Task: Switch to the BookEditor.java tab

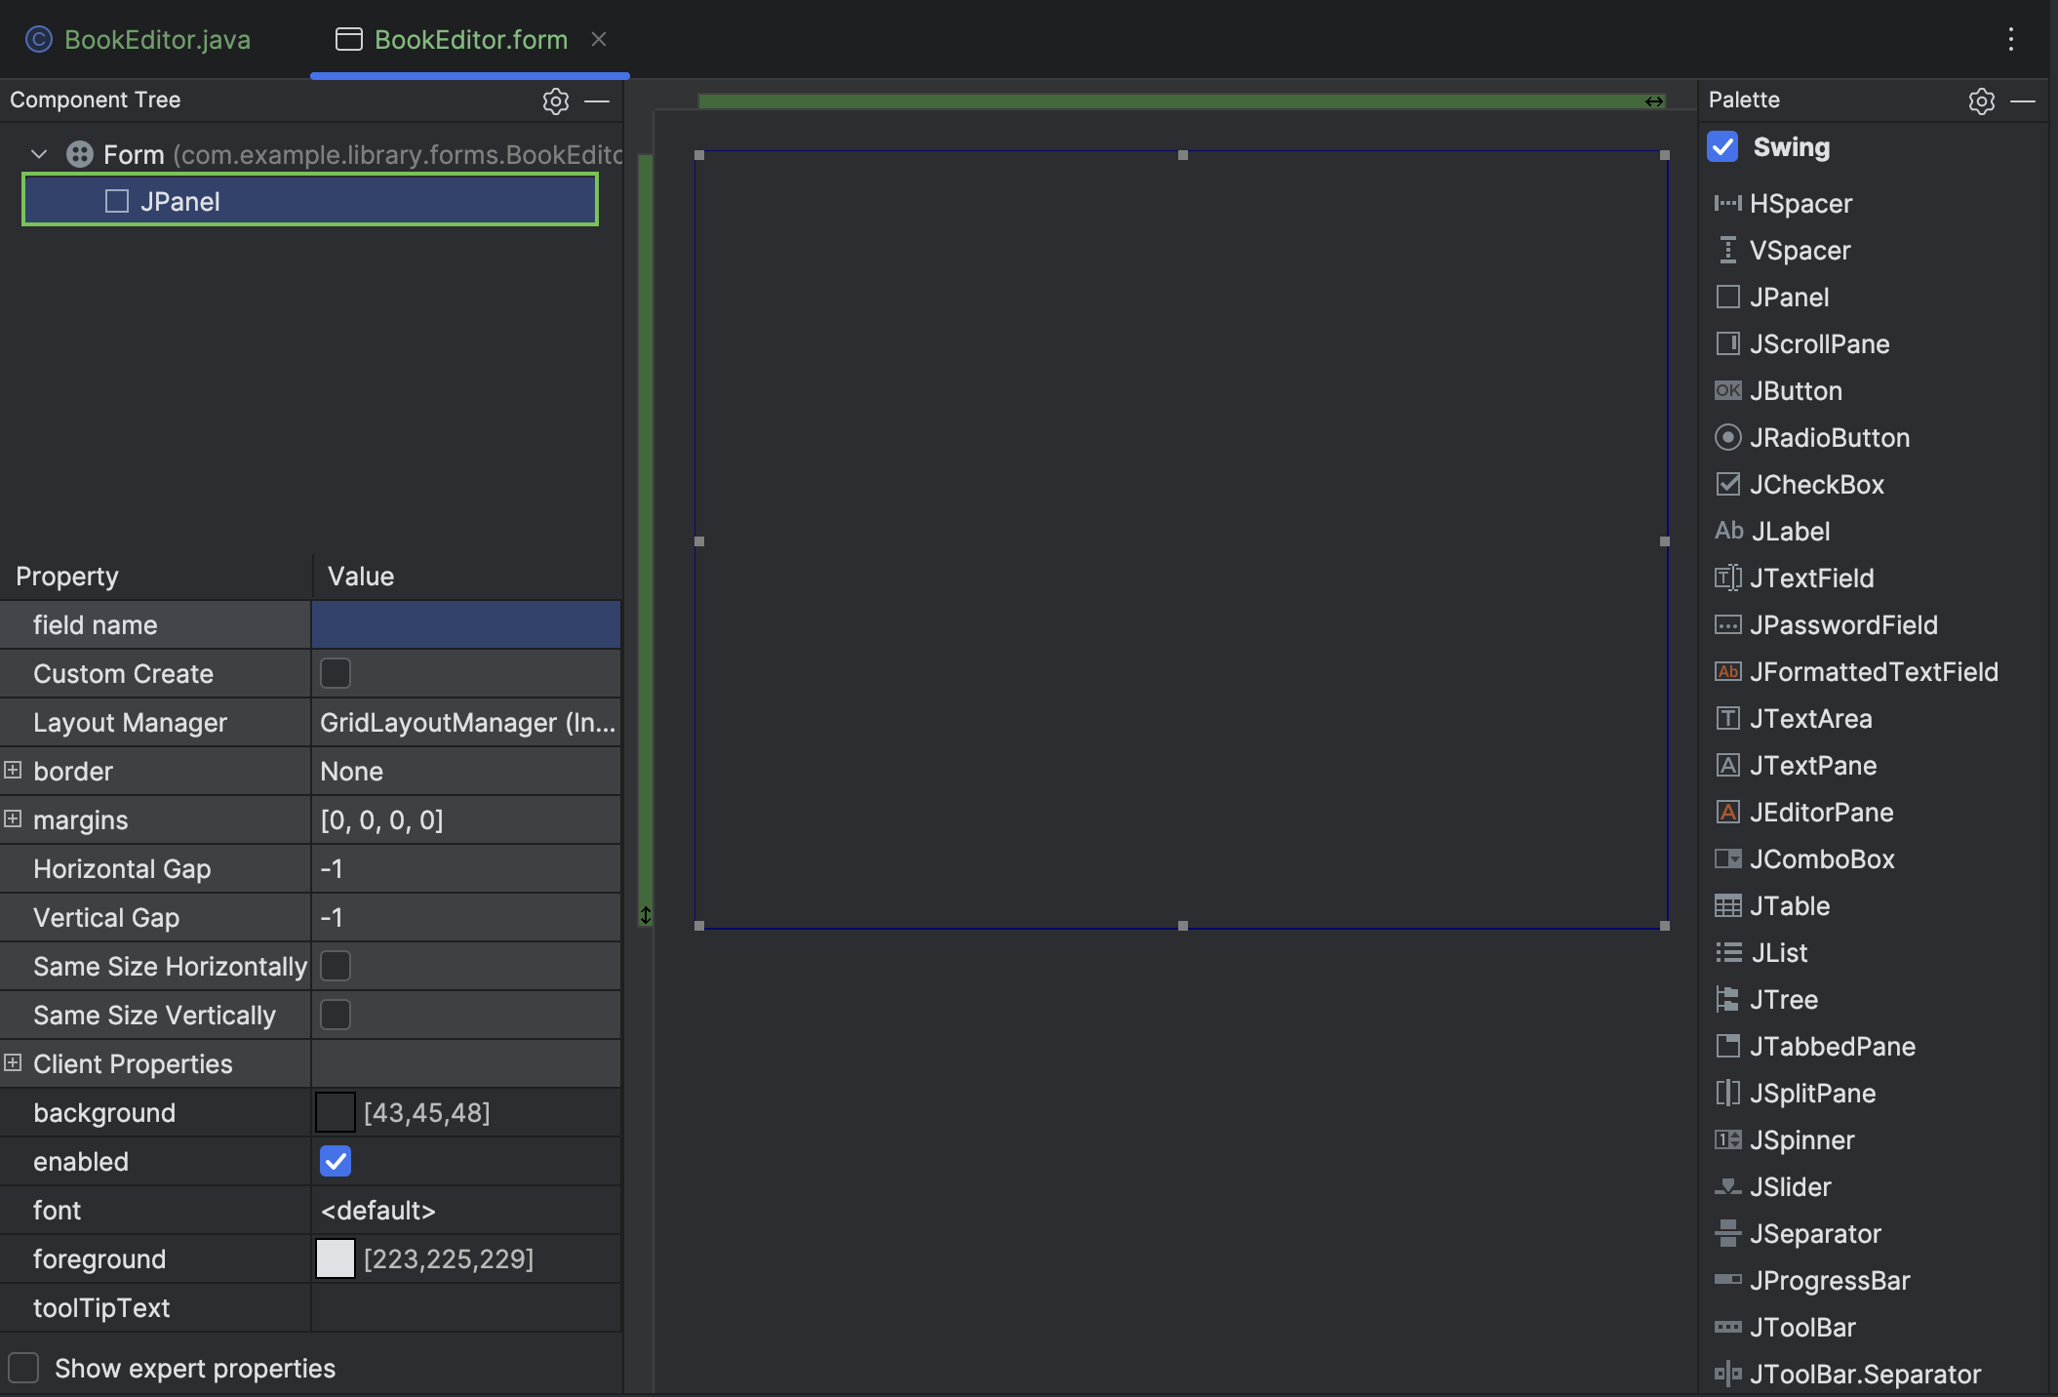Action: (x=156, y=40)
